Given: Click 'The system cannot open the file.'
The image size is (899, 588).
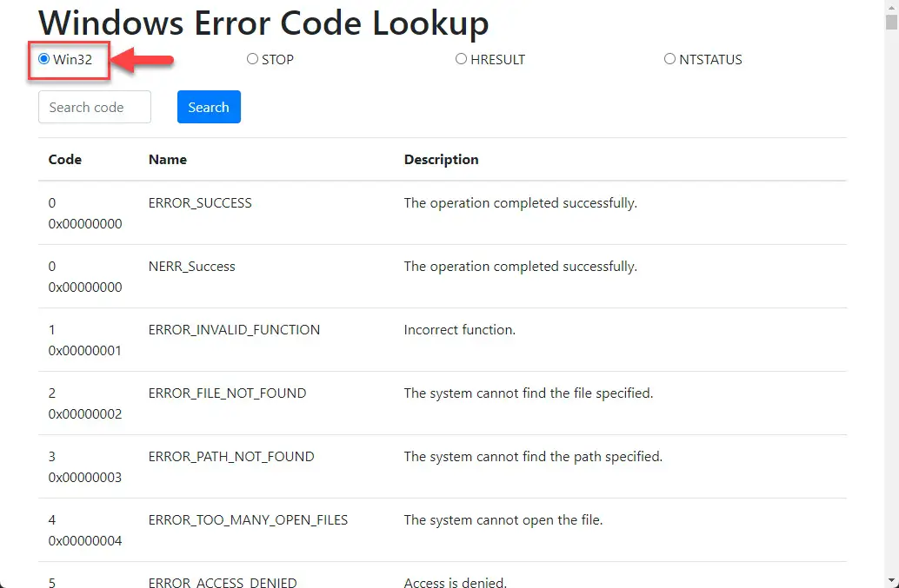Looking at the screenshot, I should click(x=503, y=520).
